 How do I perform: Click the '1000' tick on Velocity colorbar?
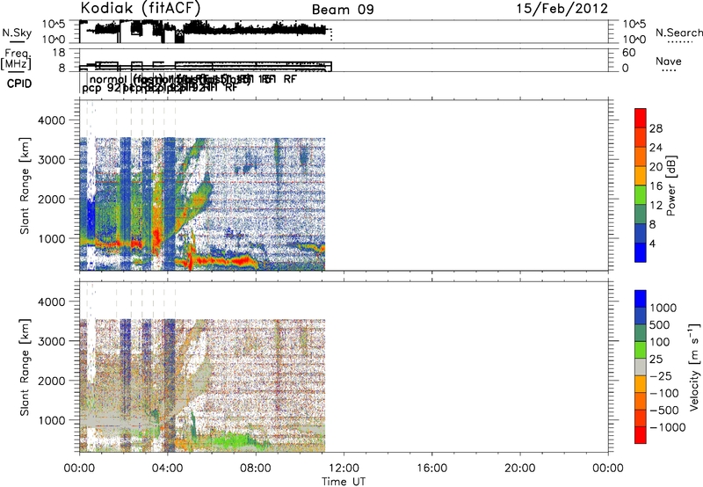pyautogui.click(x=663, y=308)
